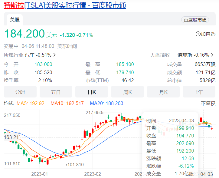Select the 日K chart tab
219x178 pixels.
click(x=92, y=92)
